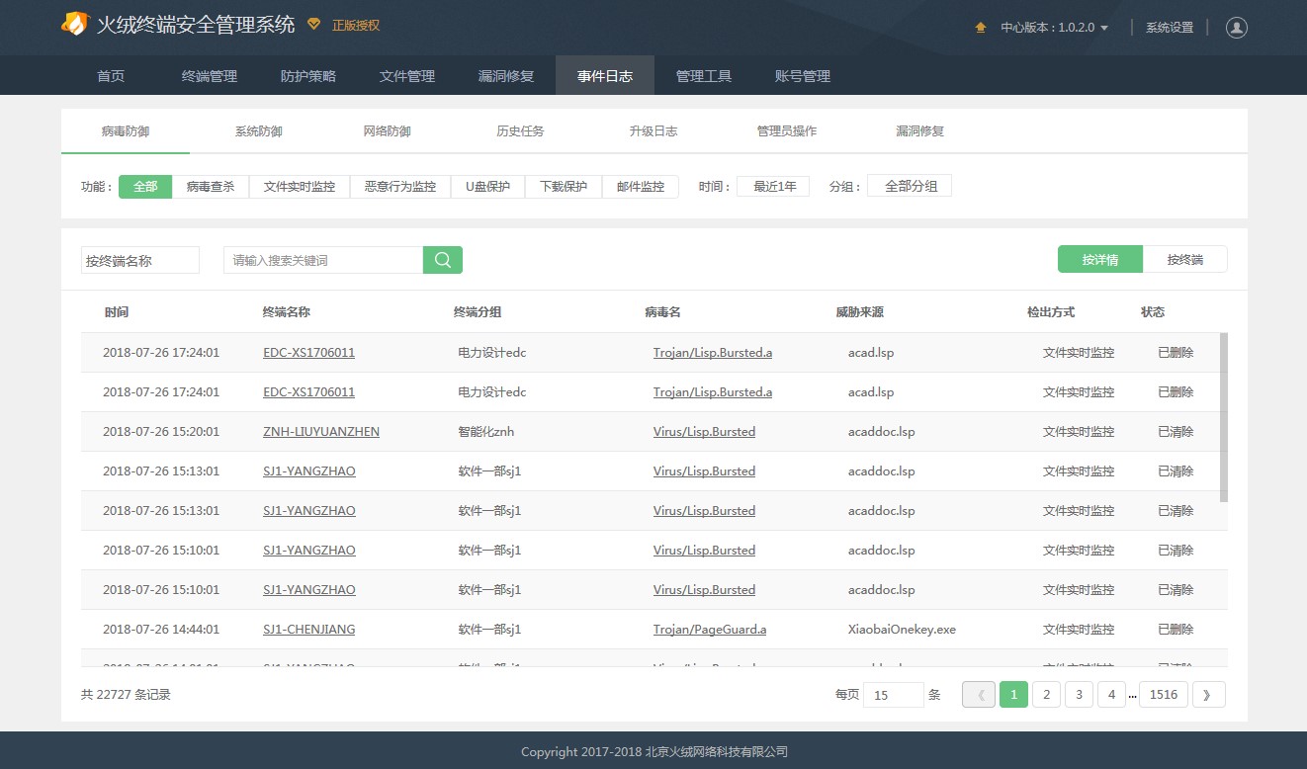1307x769 pixels.
Task: Switch to the 系统防御 log tab
Action: [258, 131]
